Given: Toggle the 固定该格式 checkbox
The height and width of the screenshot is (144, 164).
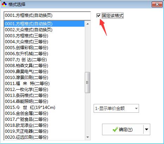Looking at the screenshot, I should point(99,15).
